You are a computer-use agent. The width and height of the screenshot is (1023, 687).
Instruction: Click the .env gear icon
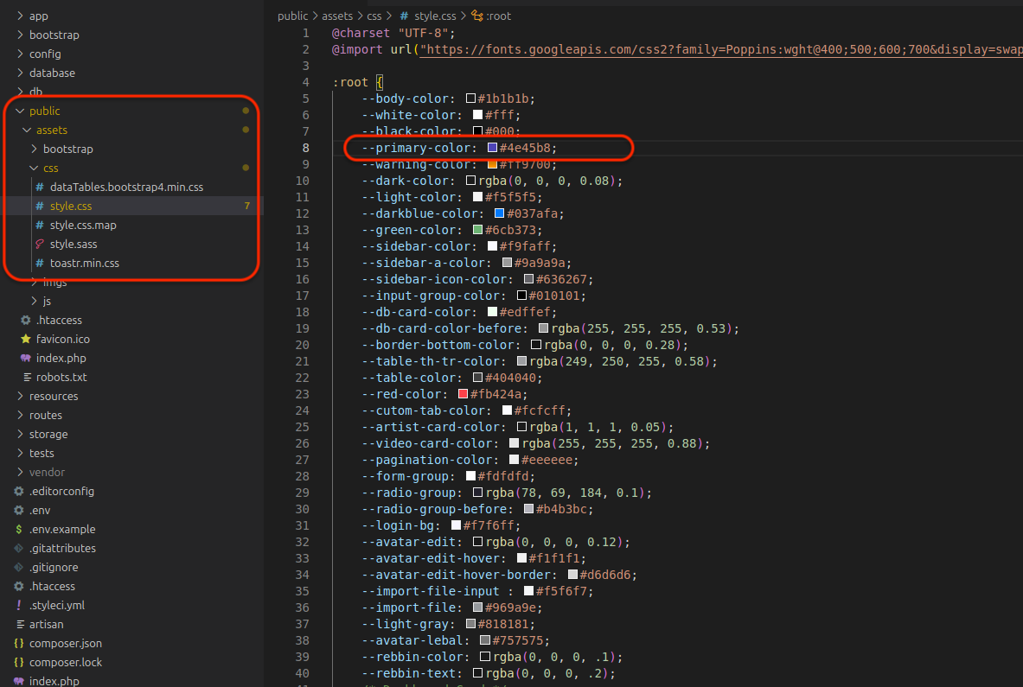pos(19,510)
